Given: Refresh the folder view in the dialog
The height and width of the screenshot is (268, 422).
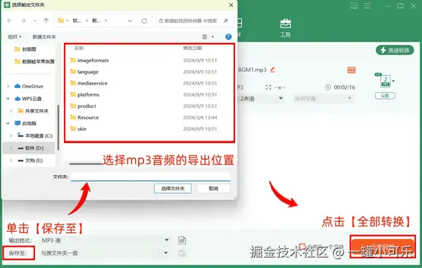Looking at the screenshot, I should click(145, 21).
